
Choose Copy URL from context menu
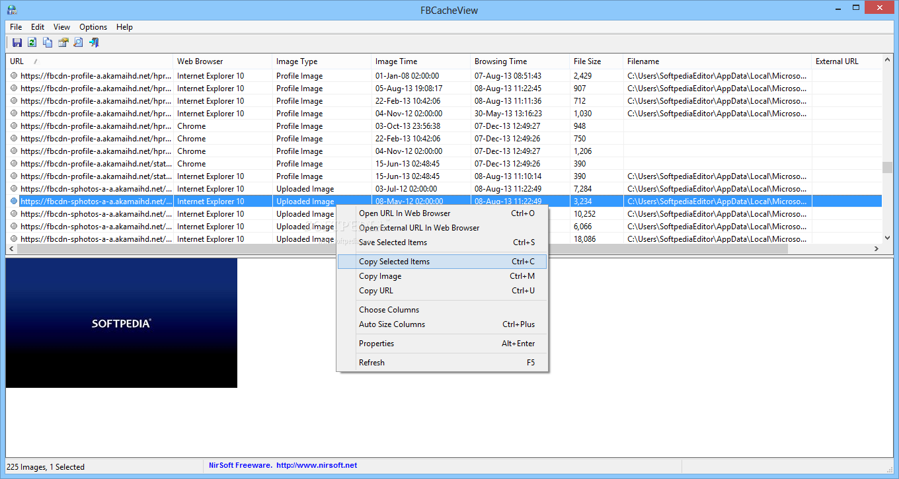click(x=442, y=291)
